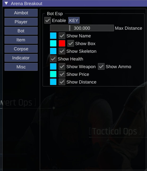Switch to the Player tab
Viewport: 147px width, 171px height.
click(x=21, y=22)
